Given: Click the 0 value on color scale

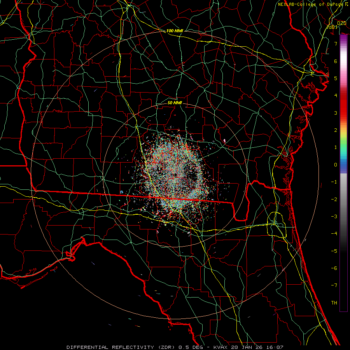Looking at the screenshot, I should tap(336, 165).
